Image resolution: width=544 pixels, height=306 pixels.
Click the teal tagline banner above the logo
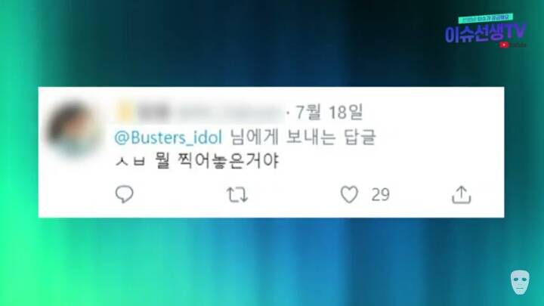[x=485, y=18]
